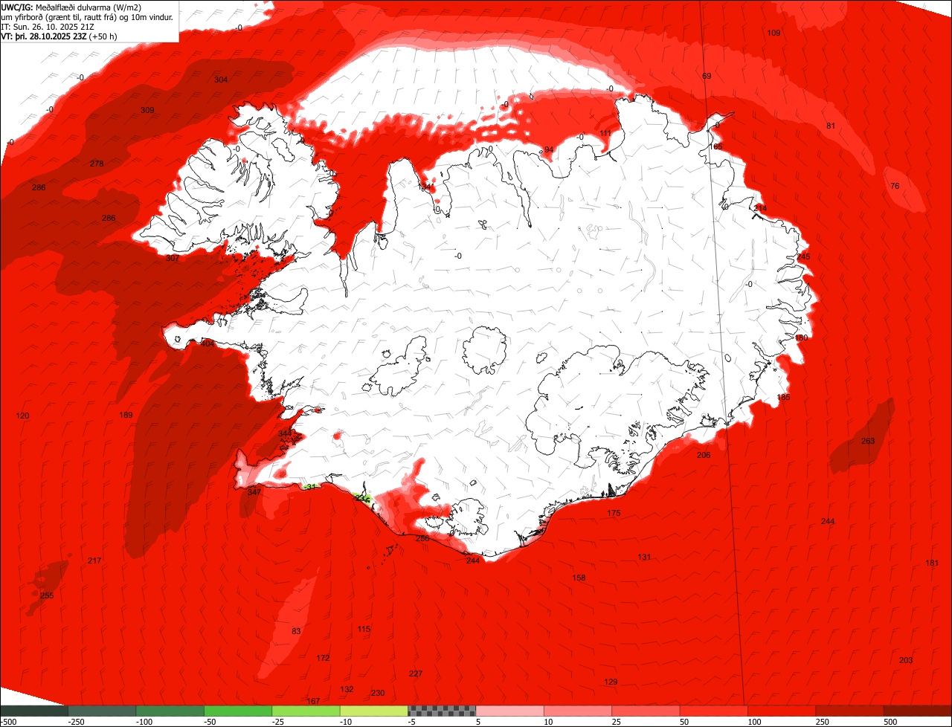This screenshot has width=952, height=727.
Task: Click the map value '309'
Action: (x=147, y=111)
